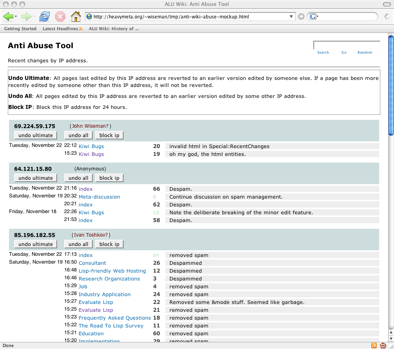Viewport: 394px width, 349px height.
Task: Open the Consultant page link
Action: pos(92,263)
